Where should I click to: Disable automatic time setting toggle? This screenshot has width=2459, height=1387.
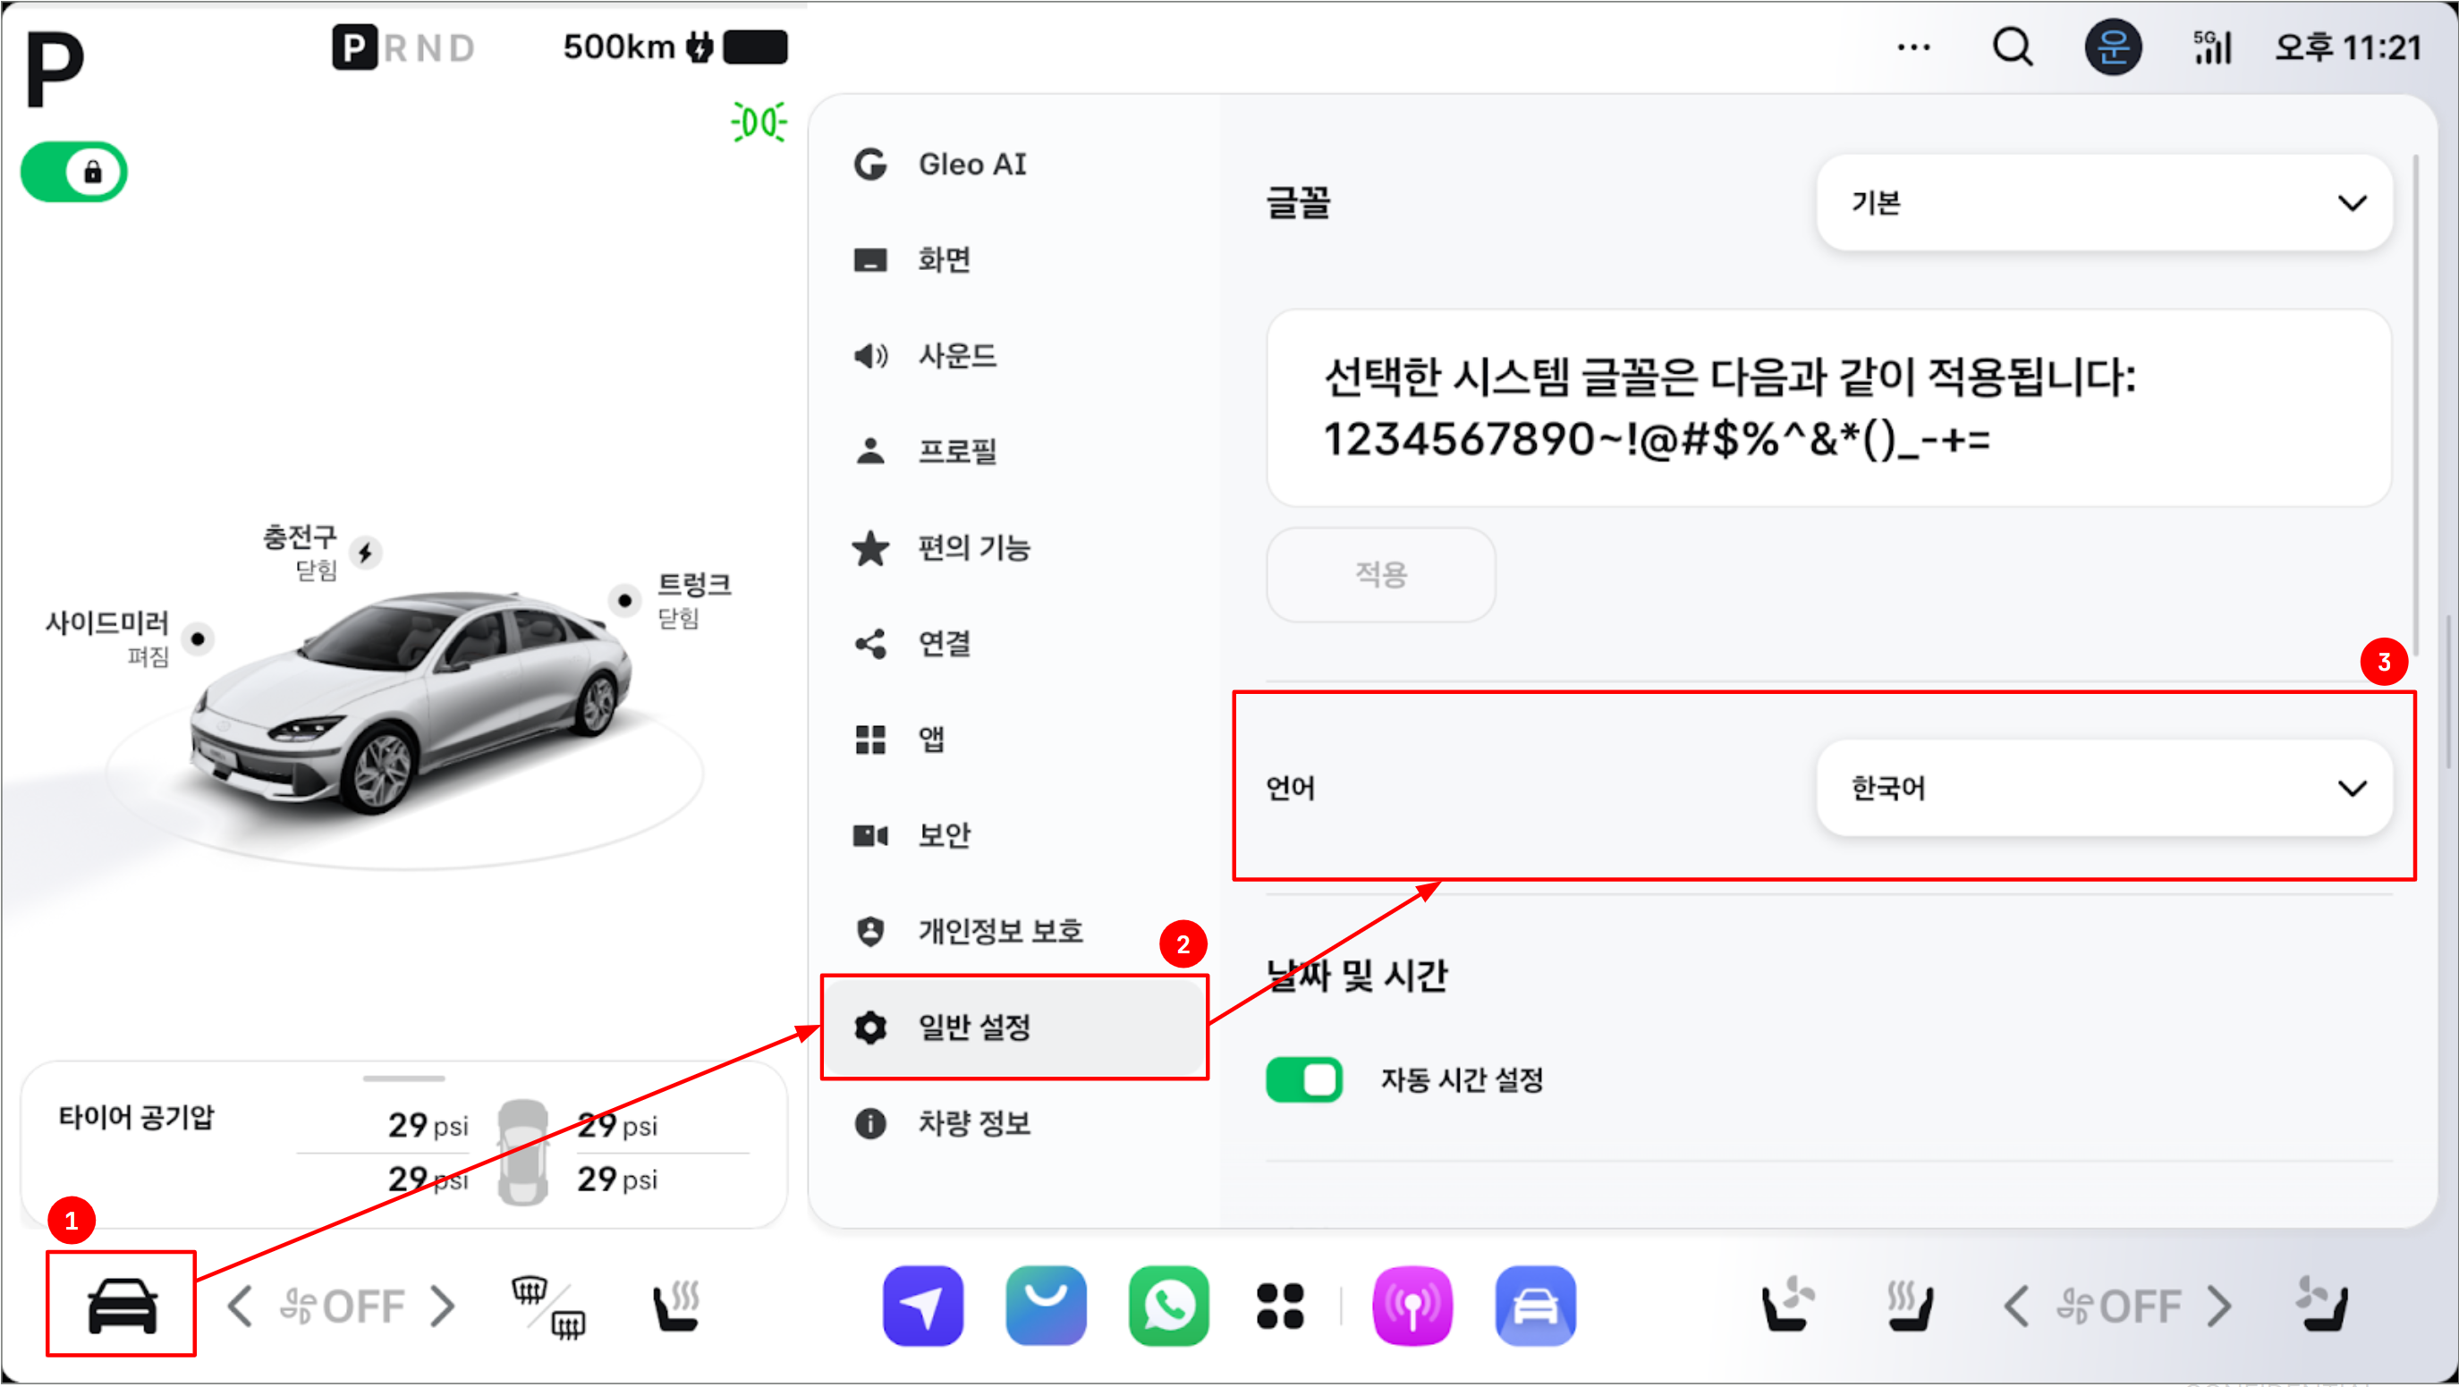pos(1303,1079)
